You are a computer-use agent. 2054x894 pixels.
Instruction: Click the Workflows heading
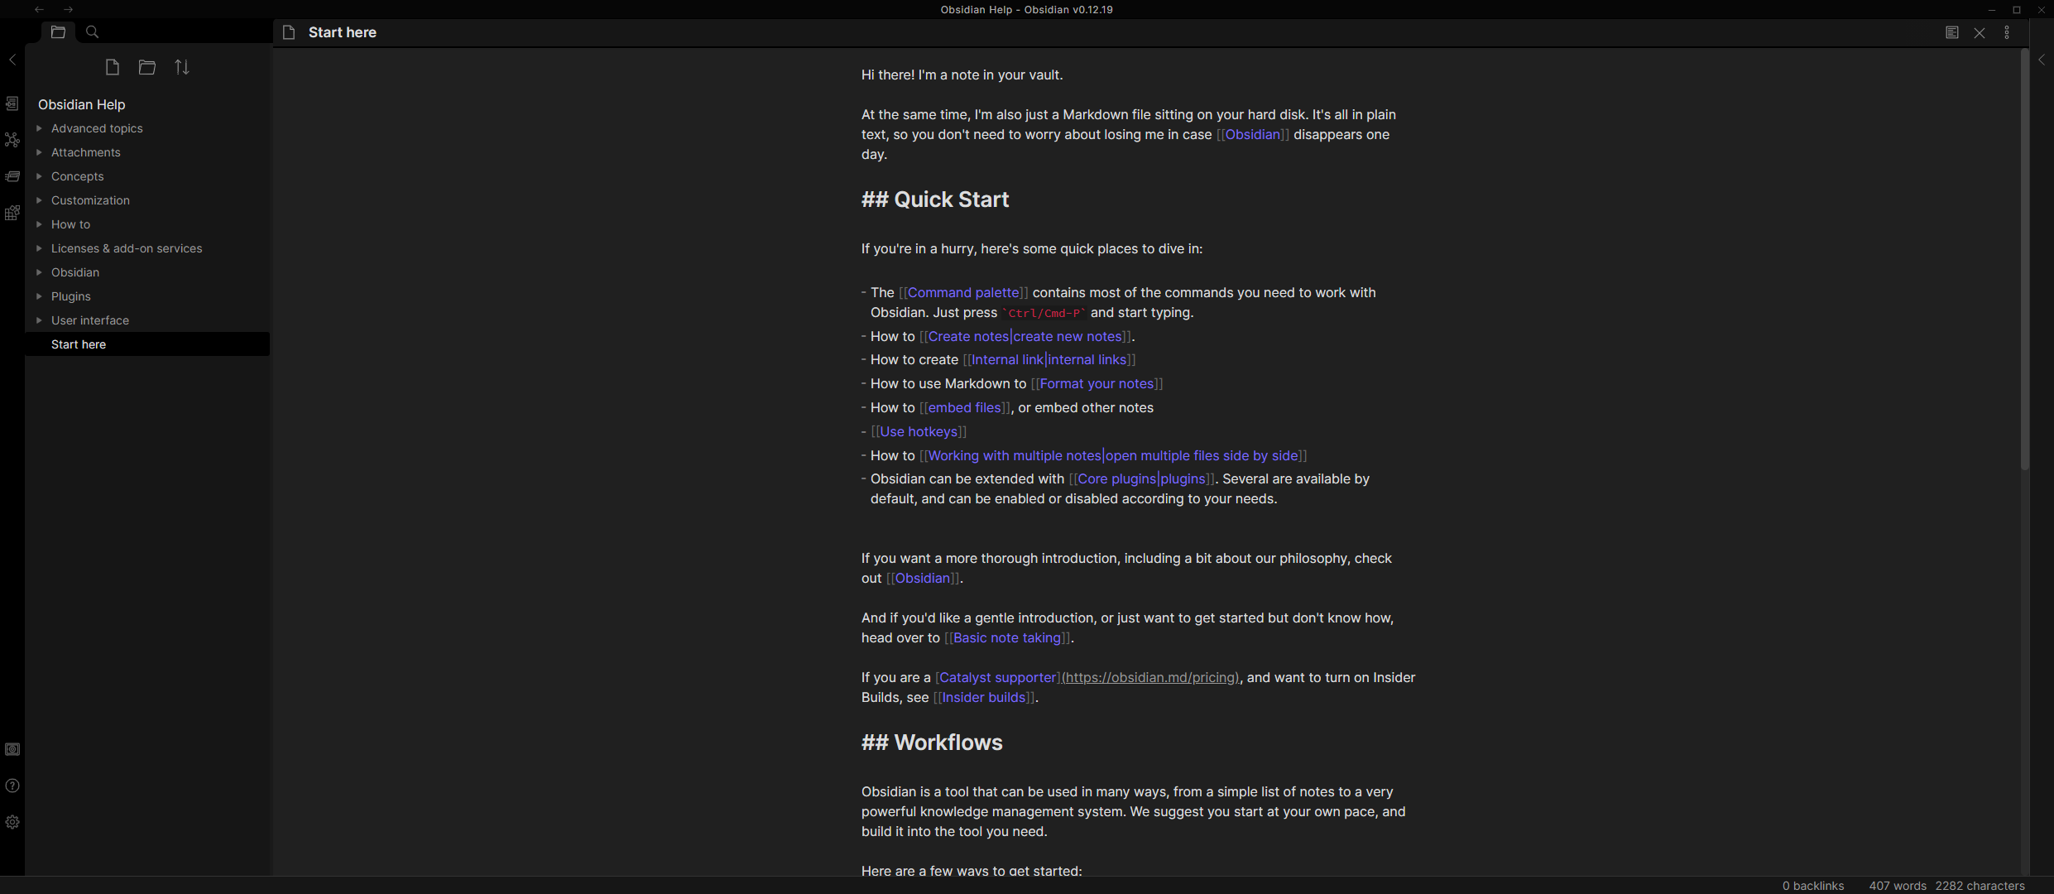[x=932, y=743]
